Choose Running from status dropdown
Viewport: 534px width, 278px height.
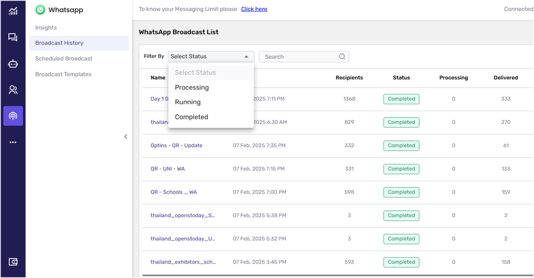pyautogui.click(x=187, y=102)
